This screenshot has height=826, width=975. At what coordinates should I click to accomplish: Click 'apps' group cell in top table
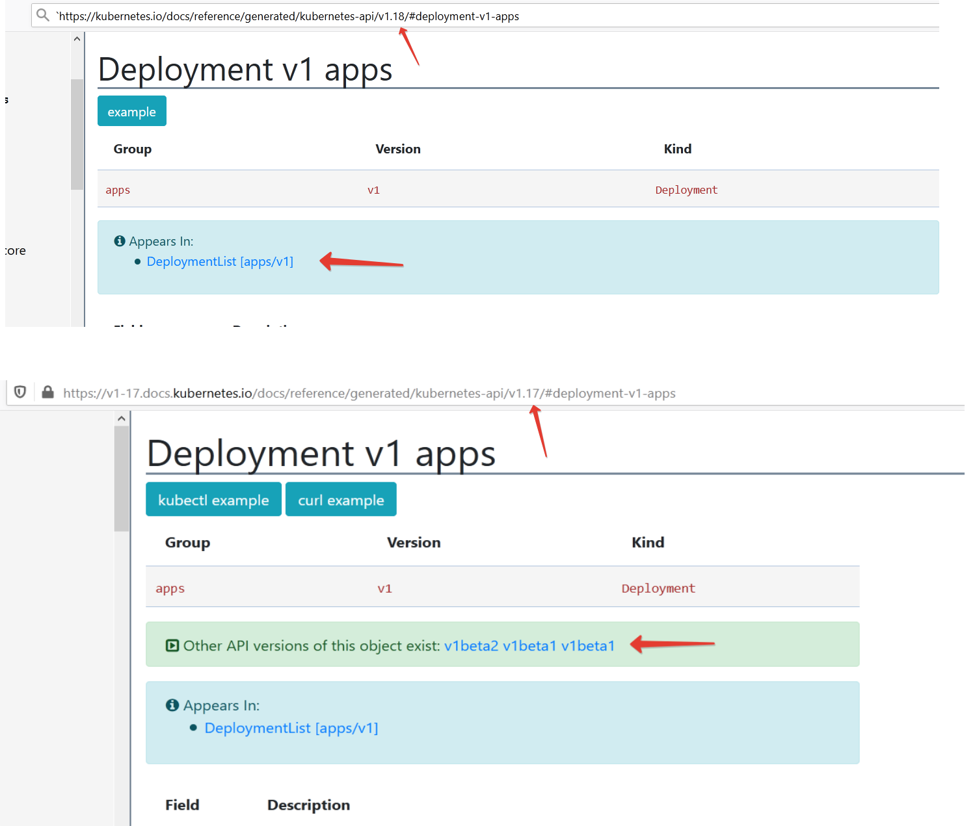pos(118,190)
